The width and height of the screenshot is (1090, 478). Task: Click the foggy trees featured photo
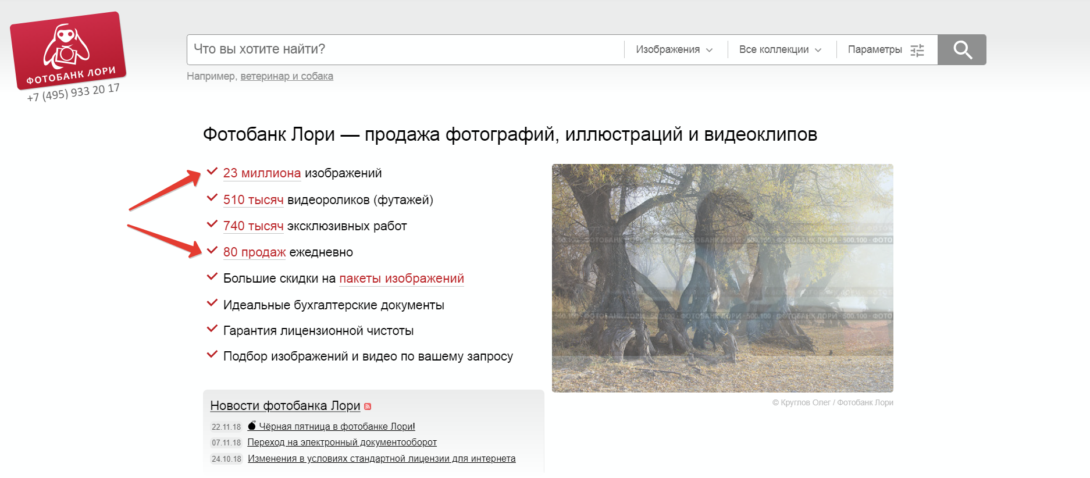pos(722,278)
